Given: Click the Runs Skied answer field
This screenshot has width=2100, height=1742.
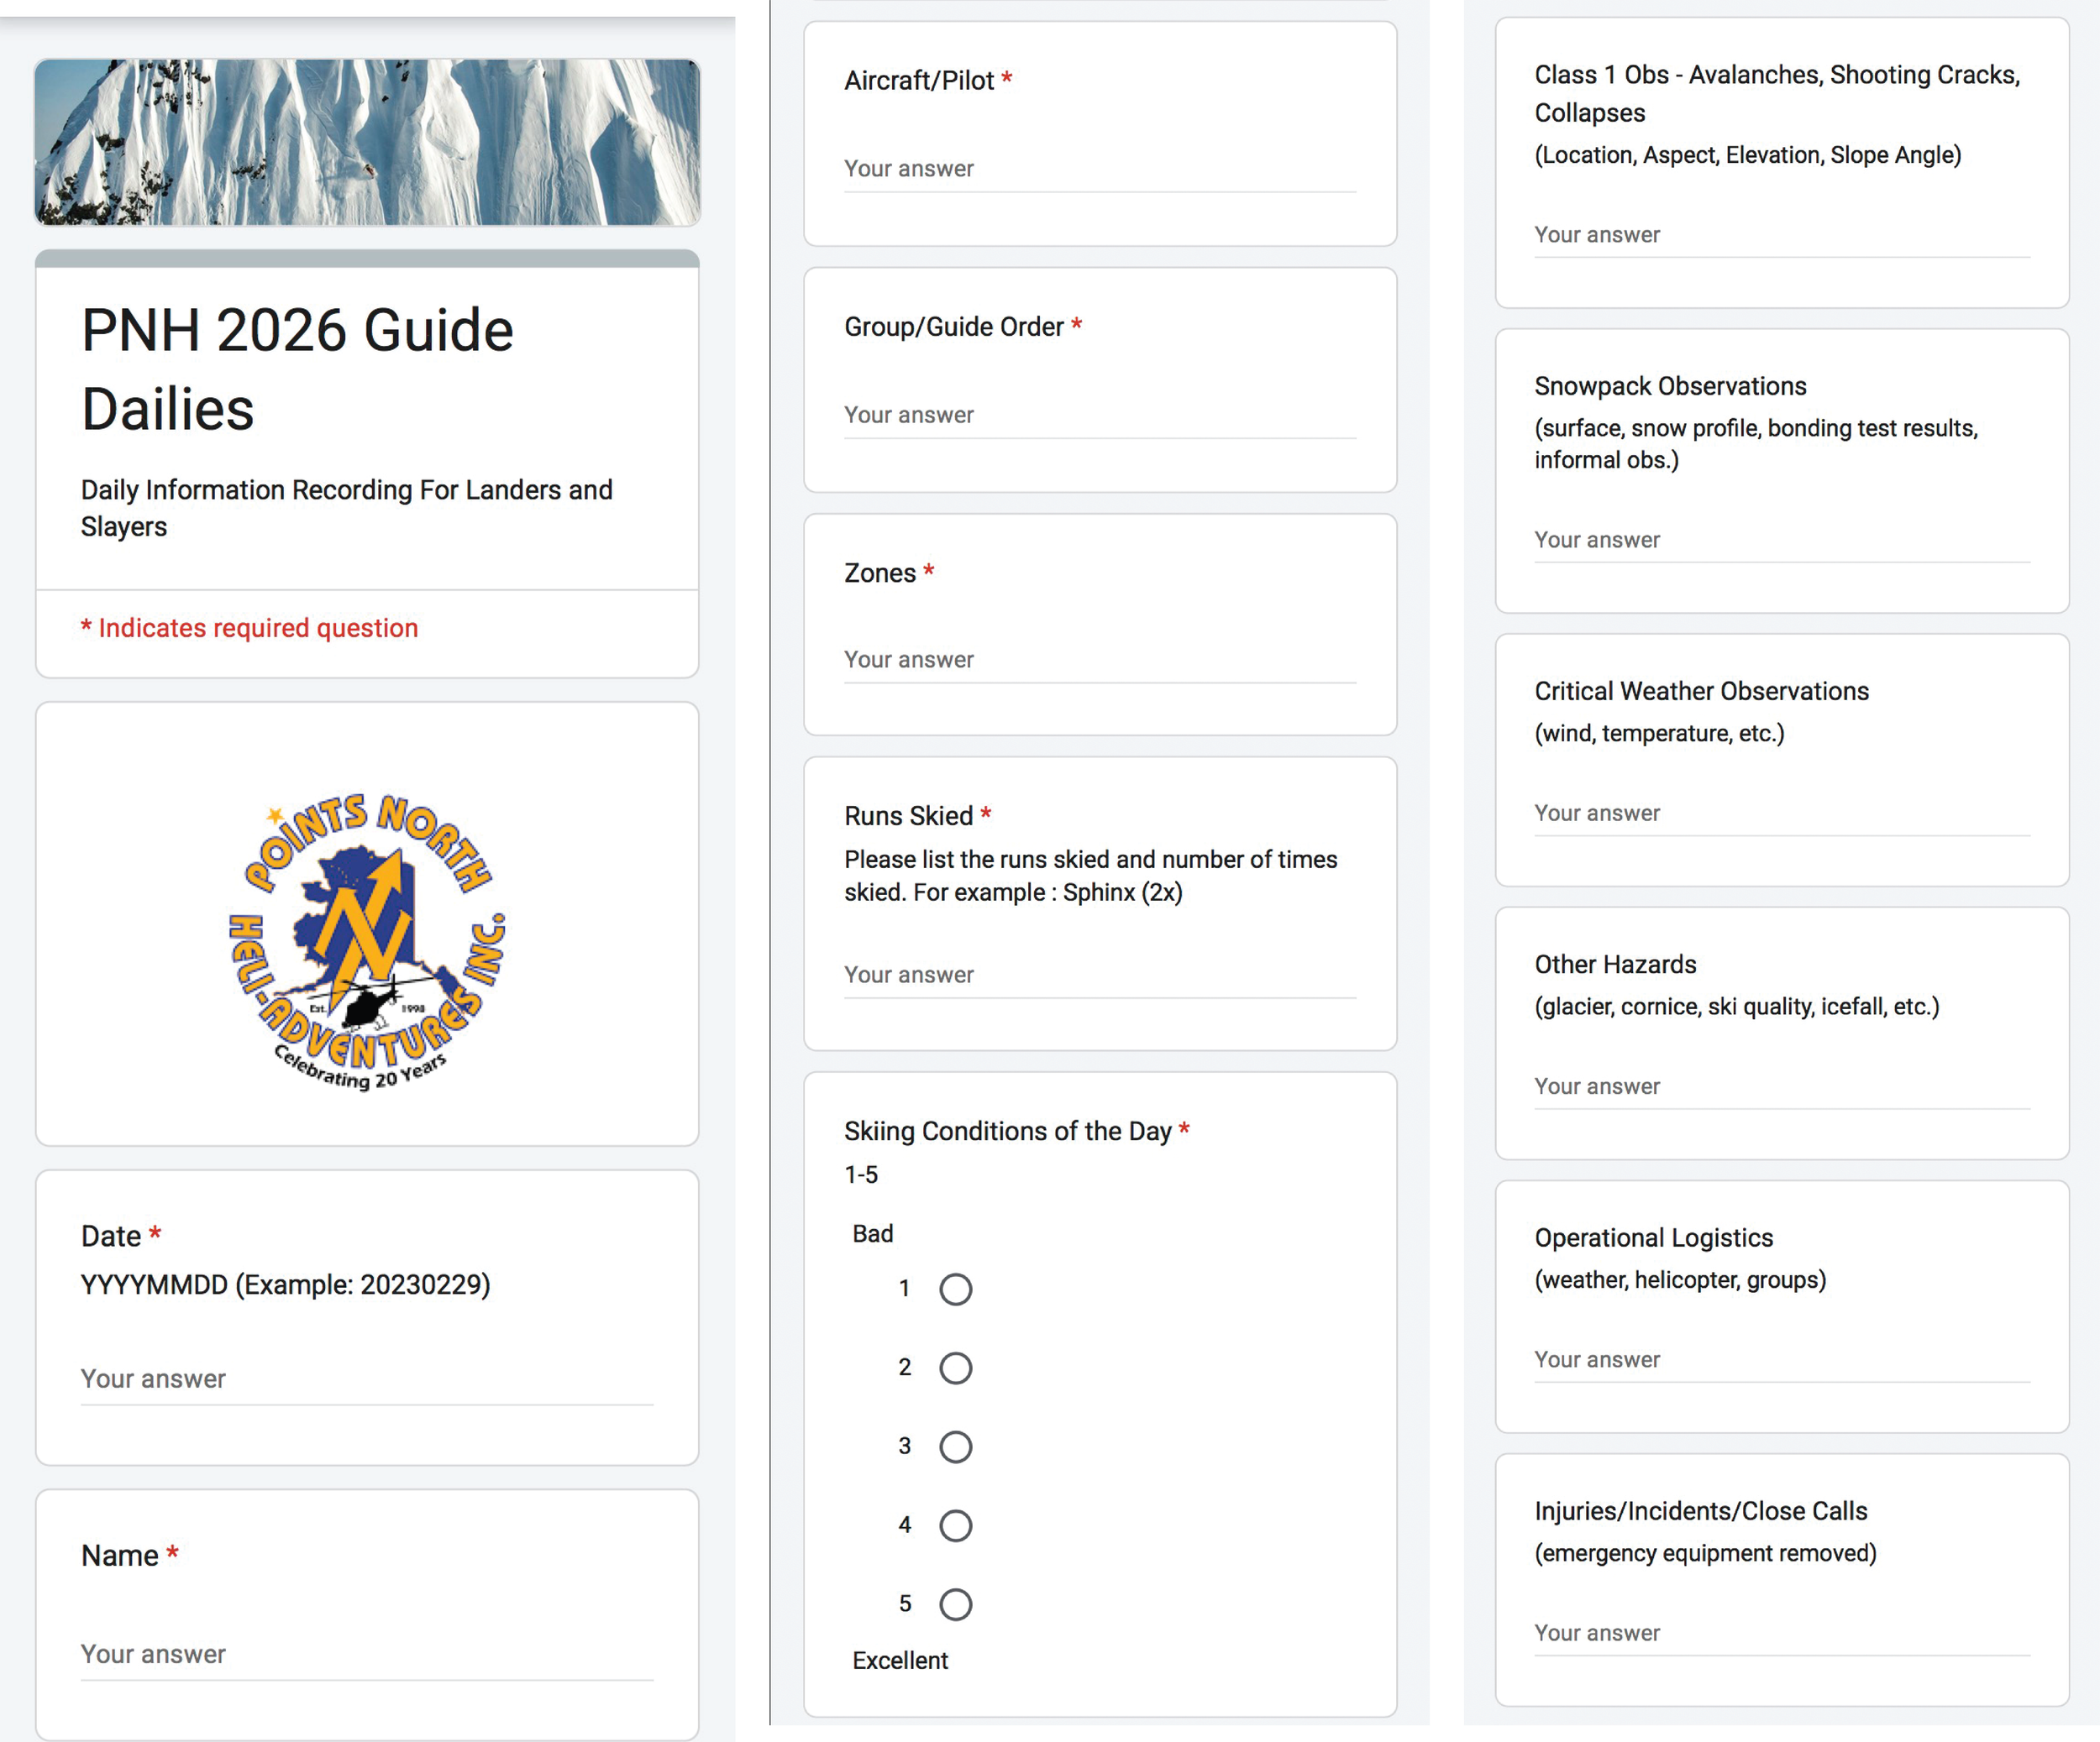Looking at the screenshot, I should pyautogui.click(x=1099, y=975).
